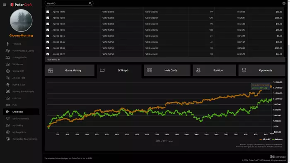Viewport: 290px width, 163px height.
Task: Open My Tournaments
Action: click(x=21, y=118)
